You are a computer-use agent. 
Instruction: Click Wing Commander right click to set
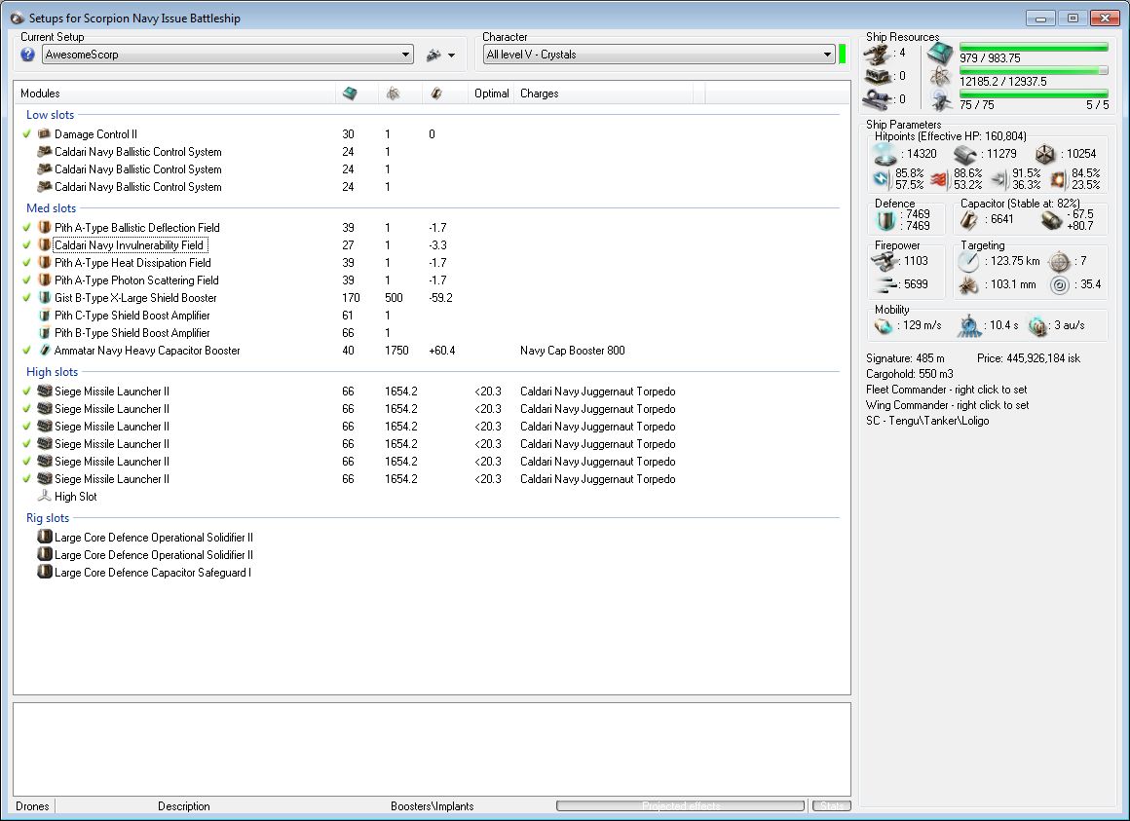point(947,405)
